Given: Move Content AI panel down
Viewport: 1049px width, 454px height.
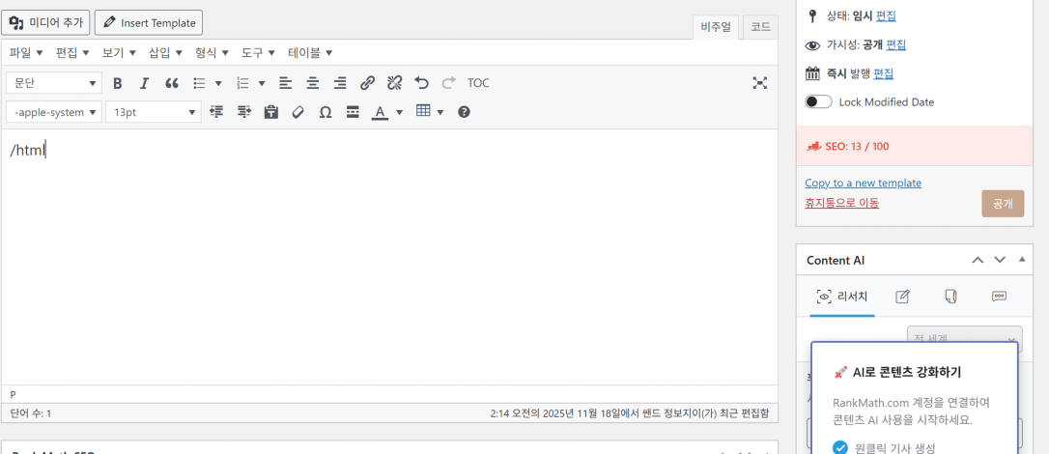Looking at the screenshot, I should point(1000,260).
